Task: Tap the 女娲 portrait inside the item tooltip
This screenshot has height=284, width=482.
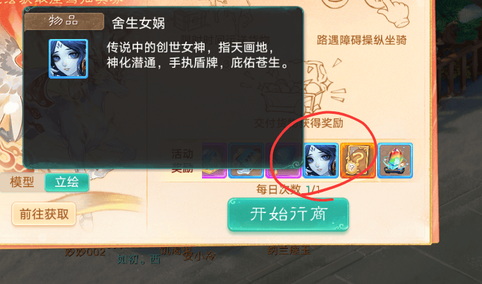Action: (68, 58)
